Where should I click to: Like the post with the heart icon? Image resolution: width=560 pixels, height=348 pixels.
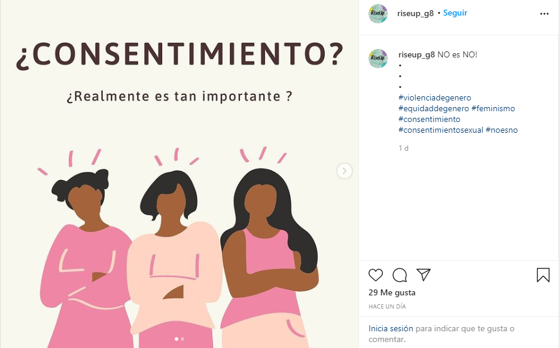[x=376, y=275]
